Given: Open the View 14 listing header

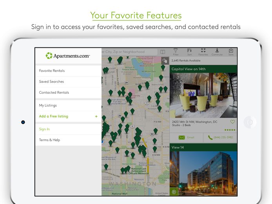Looking at the screenshot, I should 203,148.
